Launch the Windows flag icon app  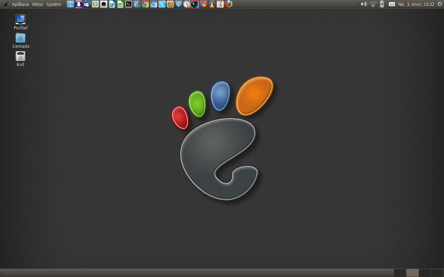tap(204, 4)
